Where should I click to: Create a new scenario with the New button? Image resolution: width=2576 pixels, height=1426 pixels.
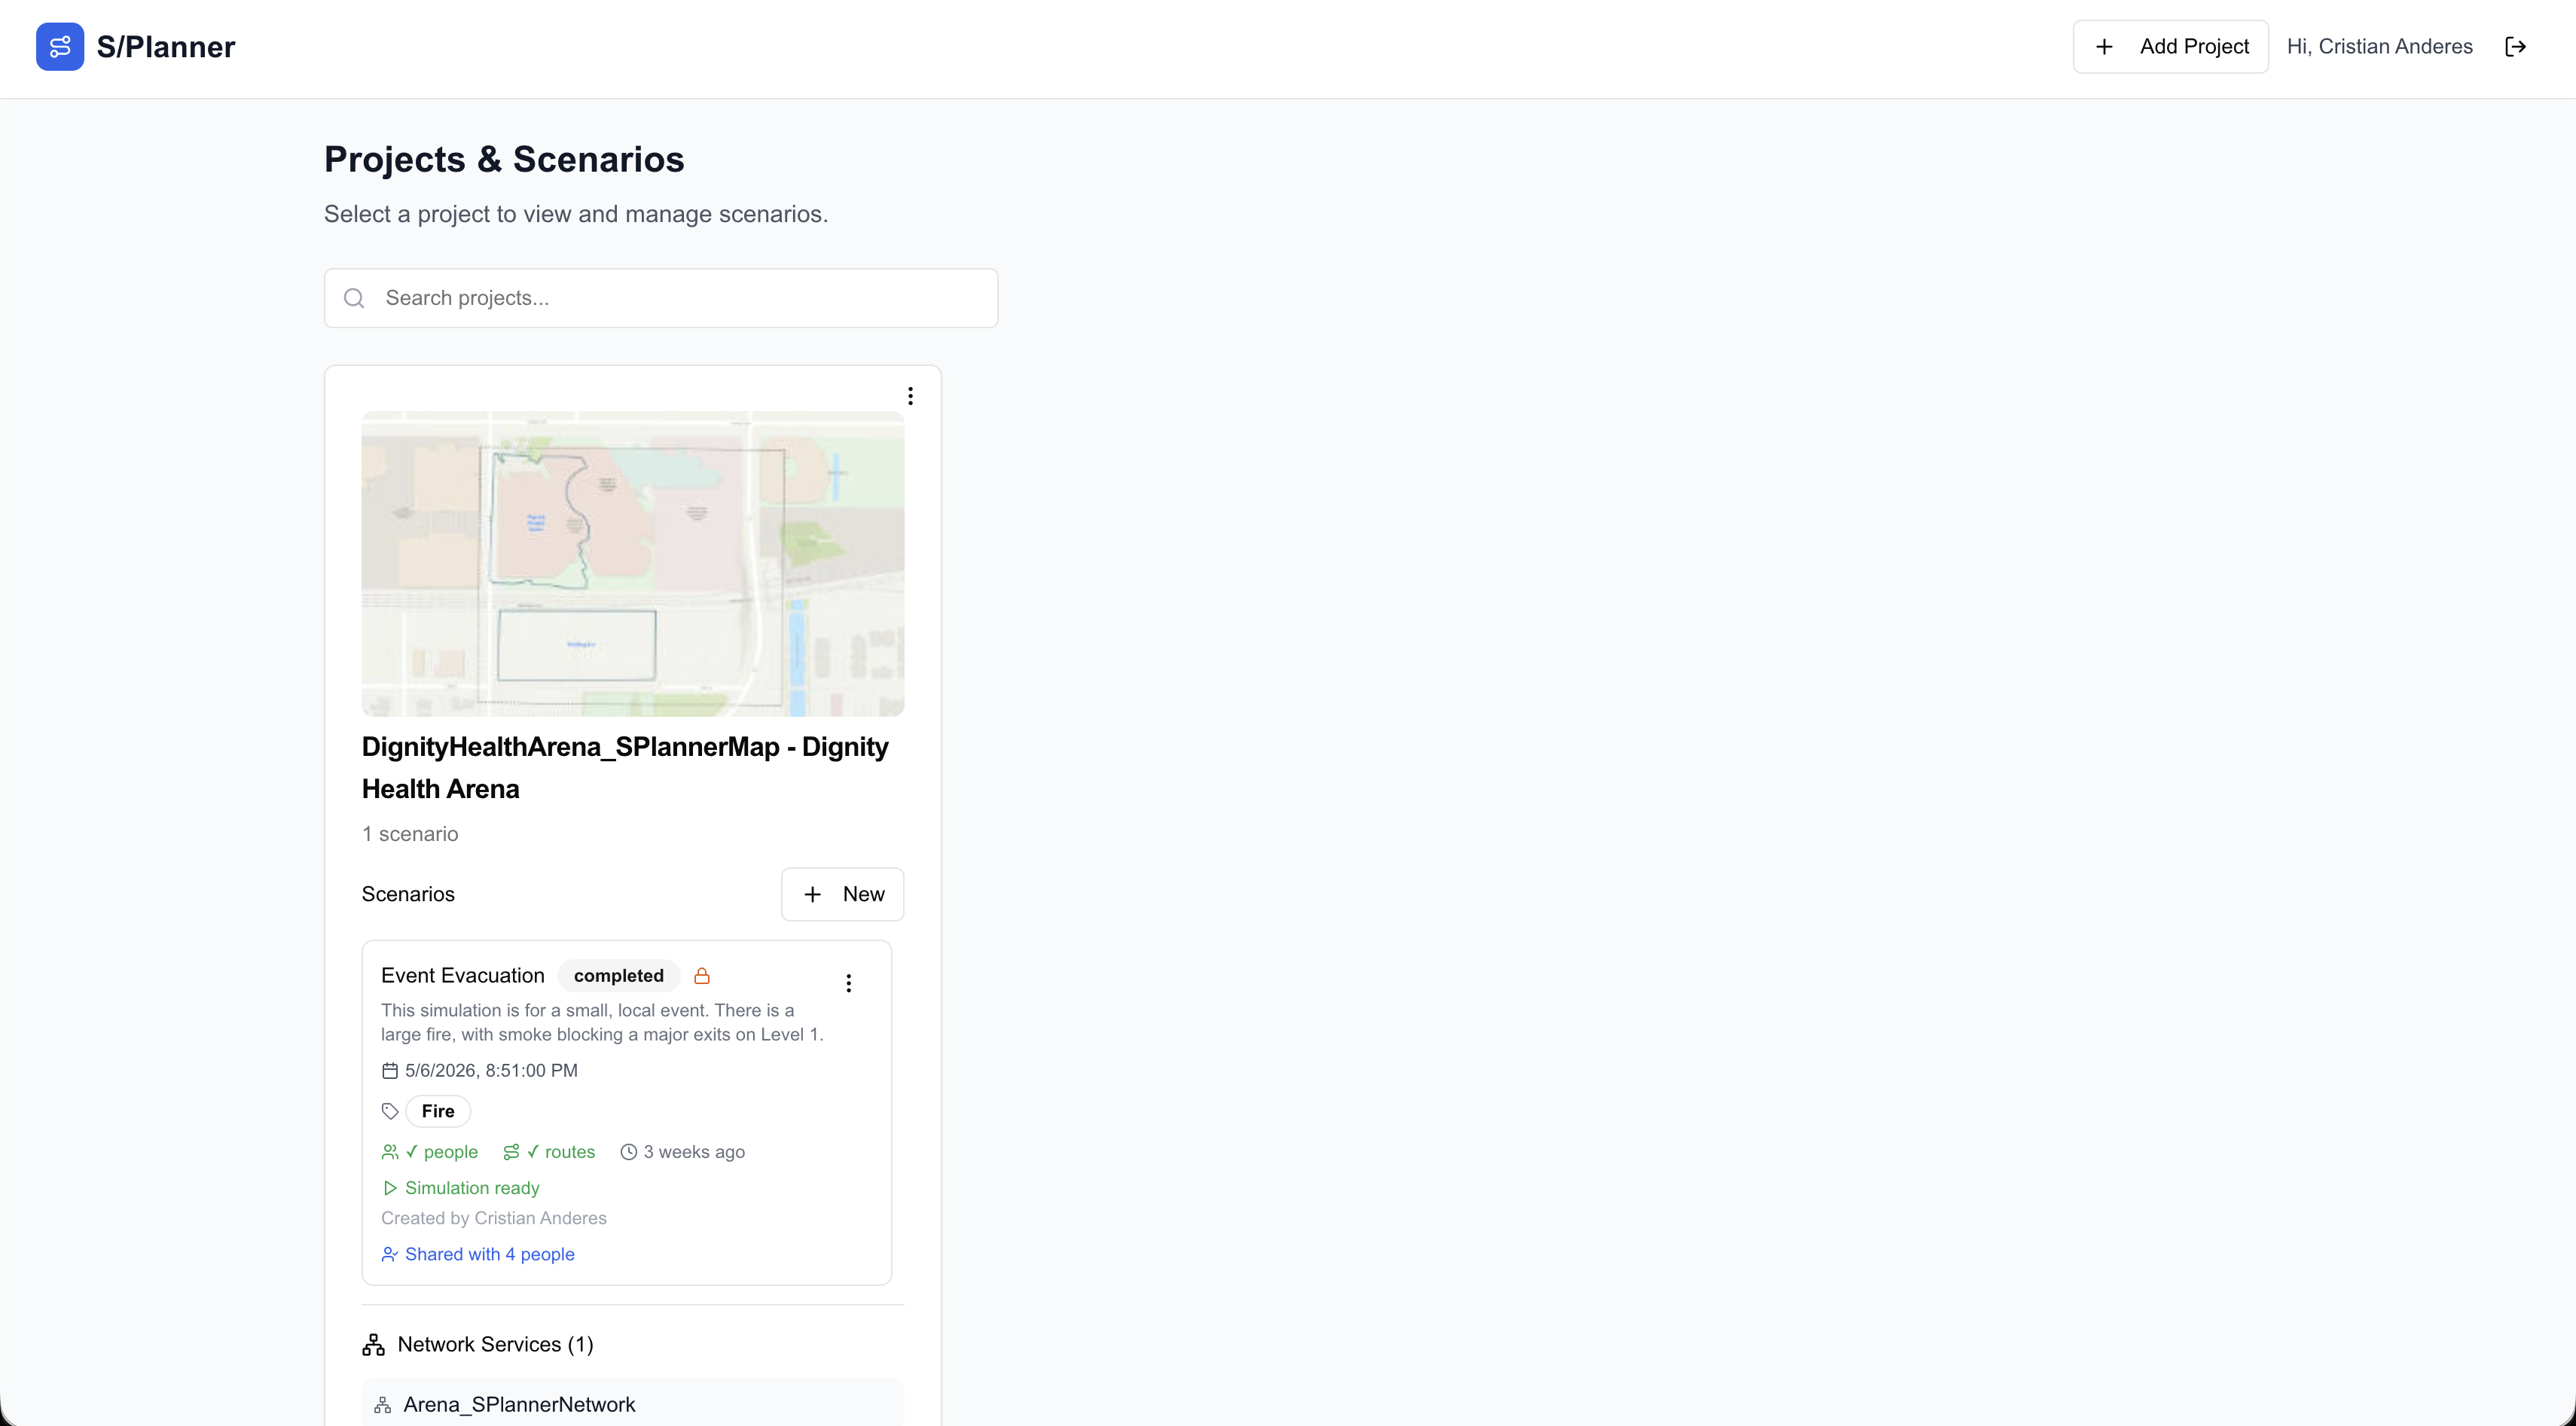[x=842, y=894]
